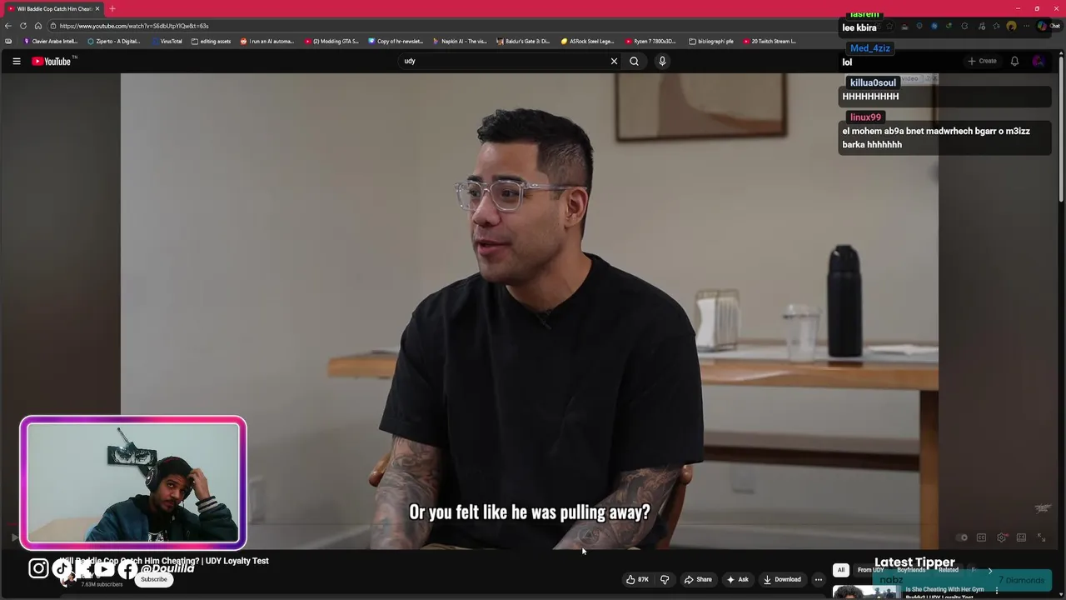Enter fullscreen on the video player
The height and width of the screenshot is (600, 1066).
pyautogui.click(x=1041, y=537)
